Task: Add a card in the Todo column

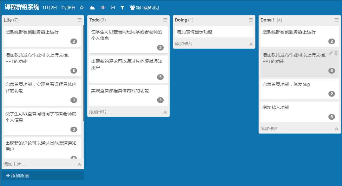Action: click(100, 112)
